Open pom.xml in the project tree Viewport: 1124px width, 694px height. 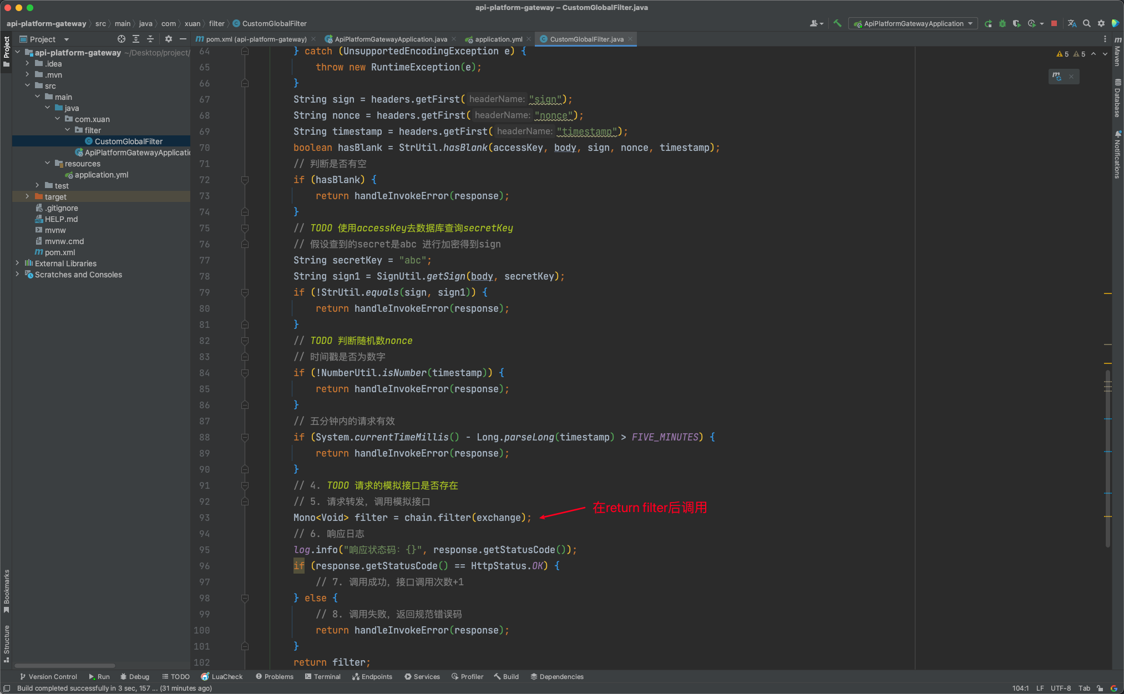click(59, 252)
